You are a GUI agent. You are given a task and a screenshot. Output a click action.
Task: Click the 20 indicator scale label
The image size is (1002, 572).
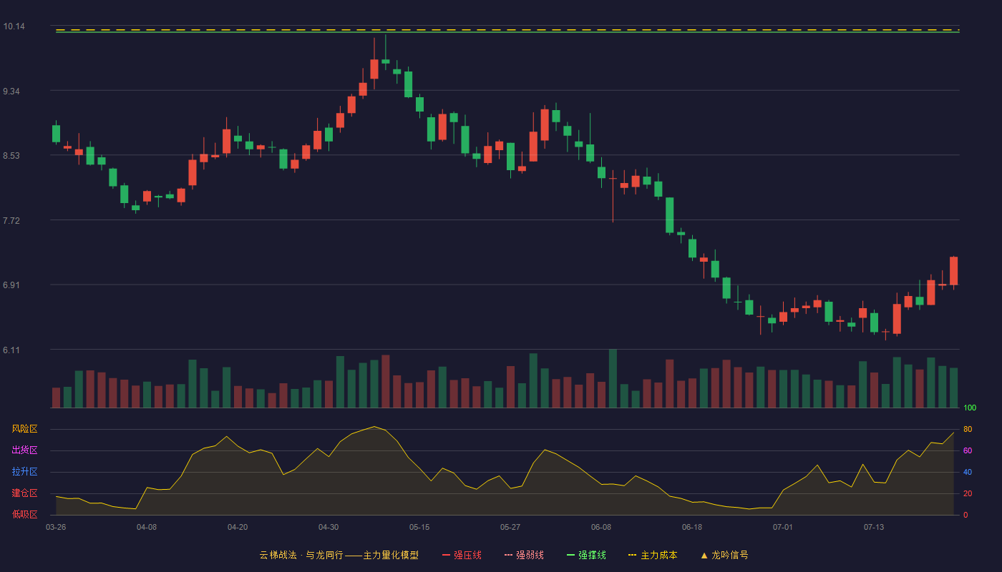pyautogui.click(x=968, y=493)
